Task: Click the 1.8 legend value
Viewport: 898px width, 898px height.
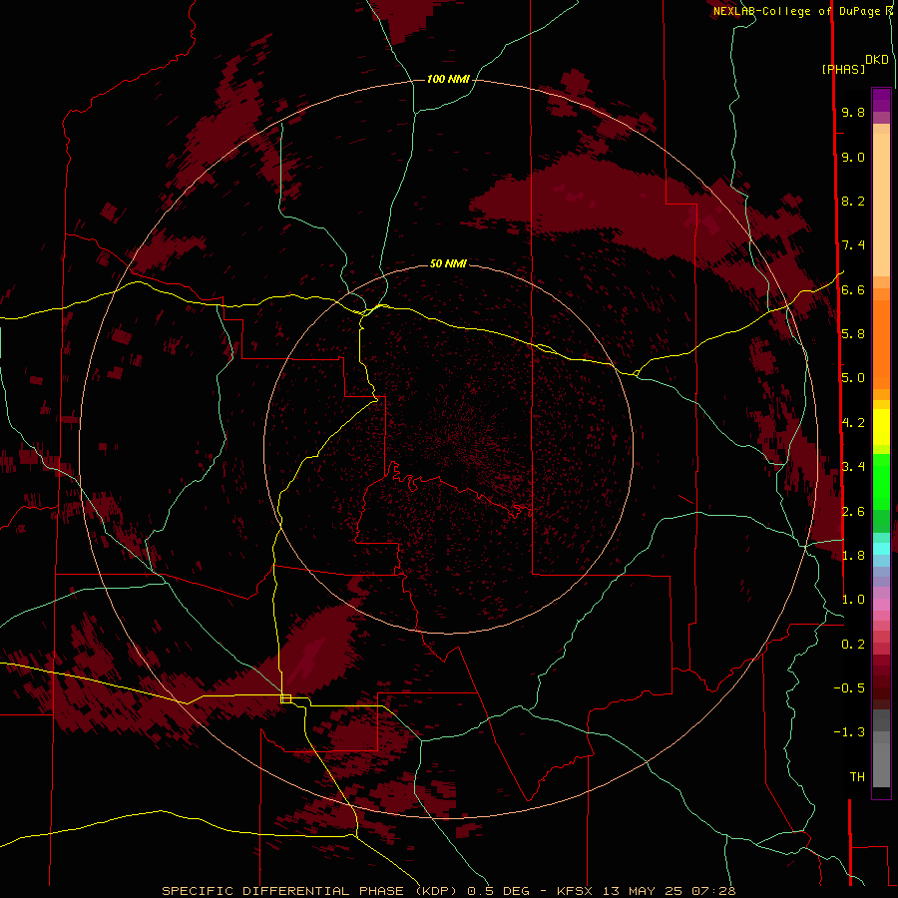Action: tap(853, 556)
